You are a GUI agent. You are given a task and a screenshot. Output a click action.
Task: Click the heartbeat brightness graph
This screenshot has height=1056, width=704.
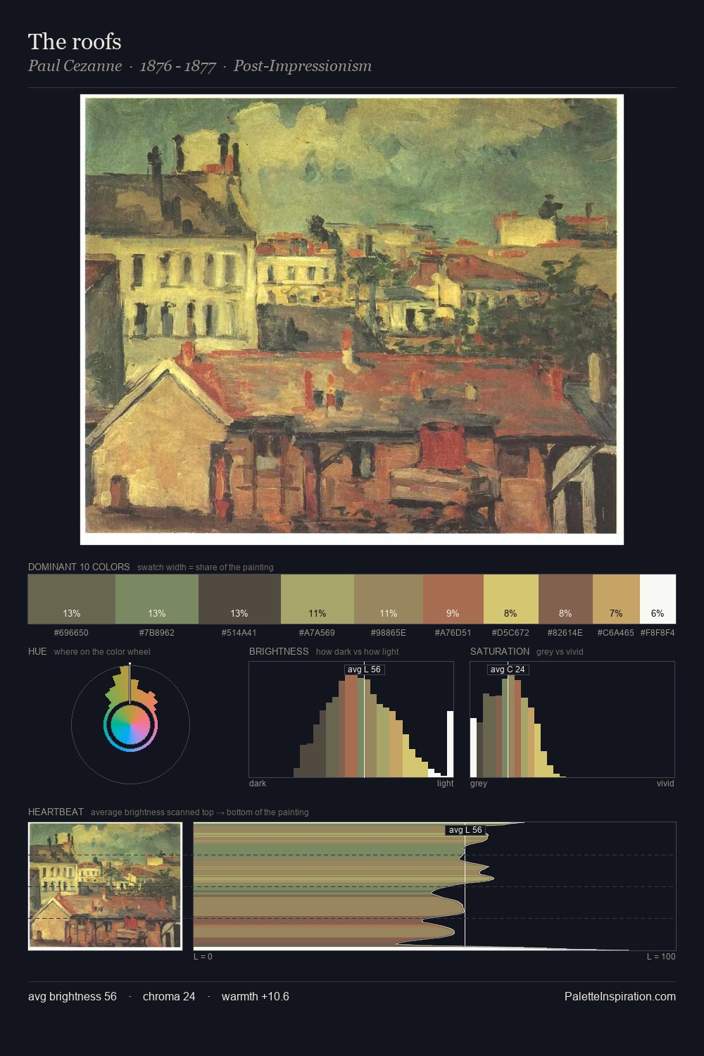click(434, 886)
